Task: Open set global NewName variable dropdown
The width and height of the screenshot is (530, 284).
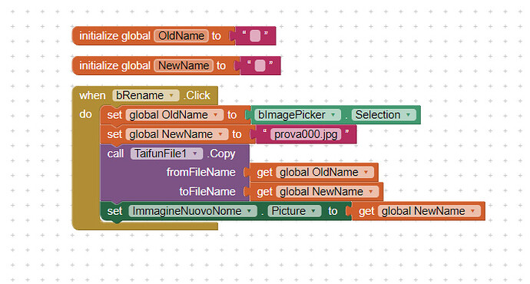Action: point(177,134)
